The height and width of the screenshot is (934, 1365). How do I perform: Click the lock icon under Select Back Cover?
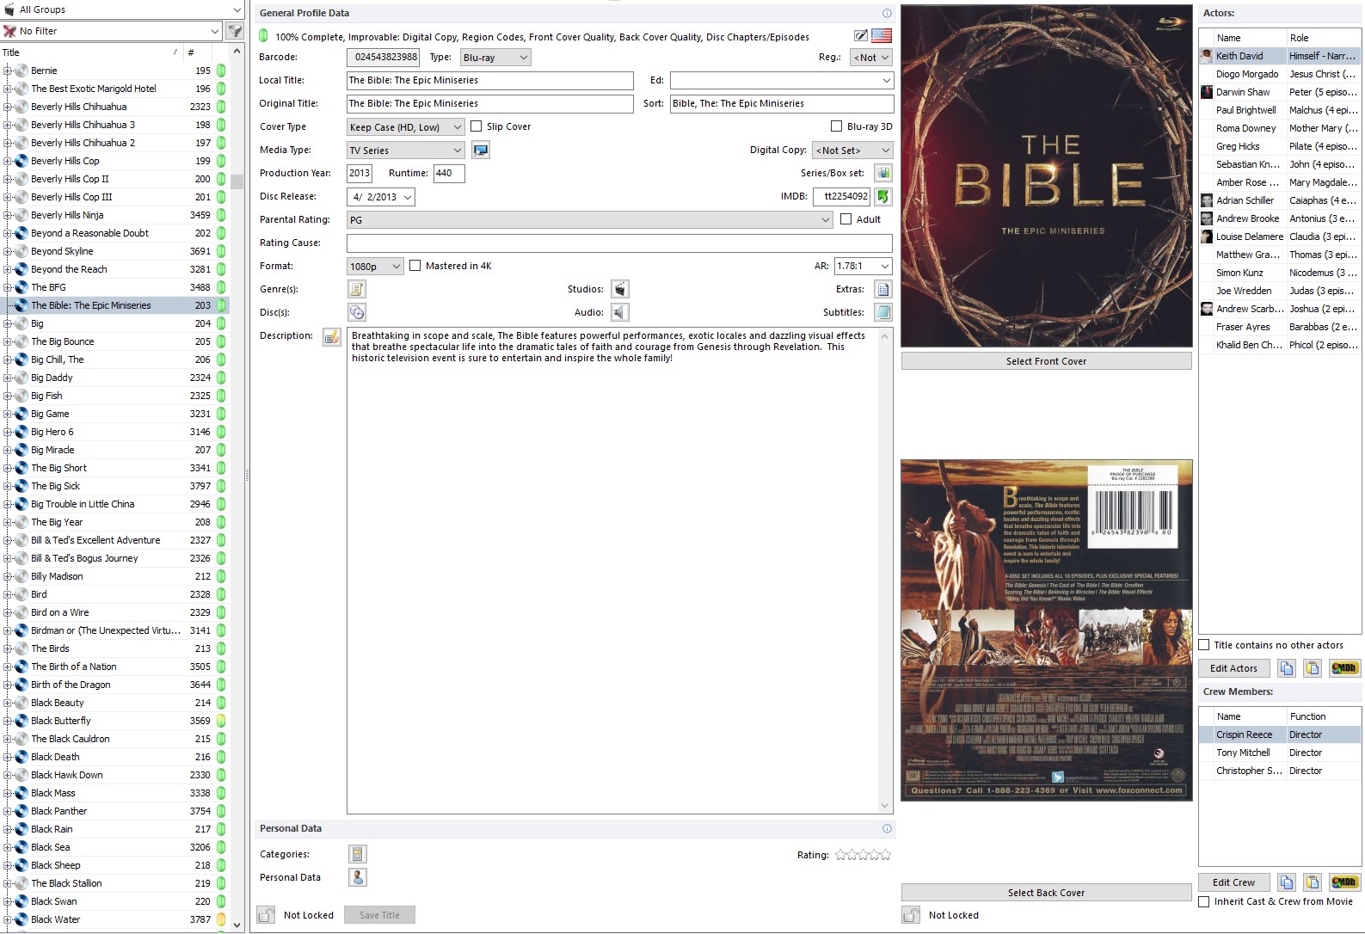[x=912, y=915]
